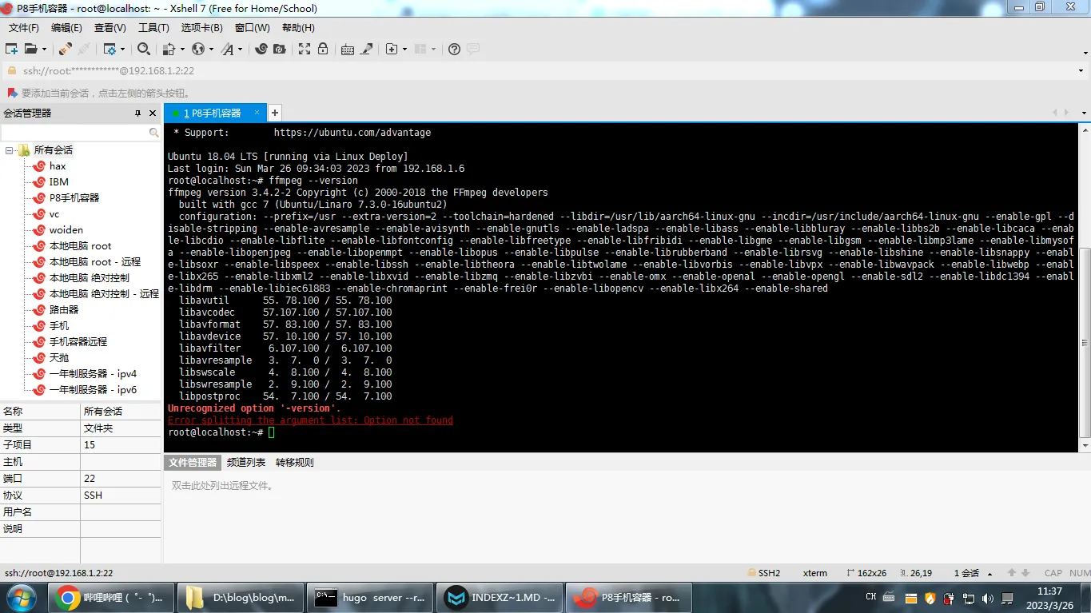Click the New Session toolbar icon

click(x=11, y=49)
